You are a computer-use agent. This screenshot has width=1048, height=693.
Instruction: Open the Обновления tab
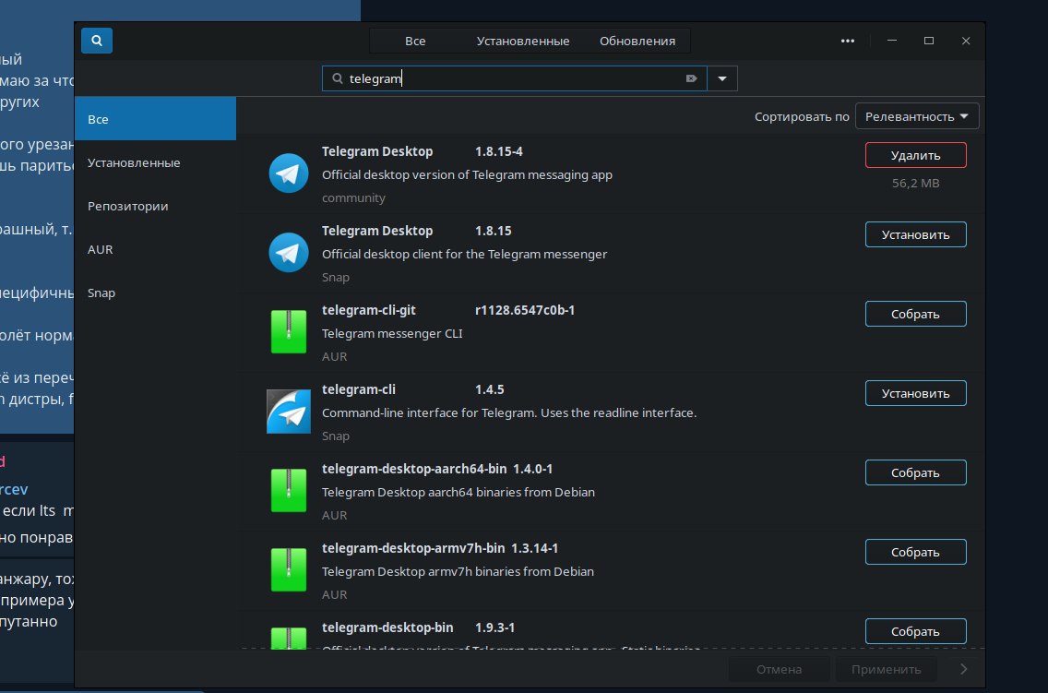tap(637, 41)
